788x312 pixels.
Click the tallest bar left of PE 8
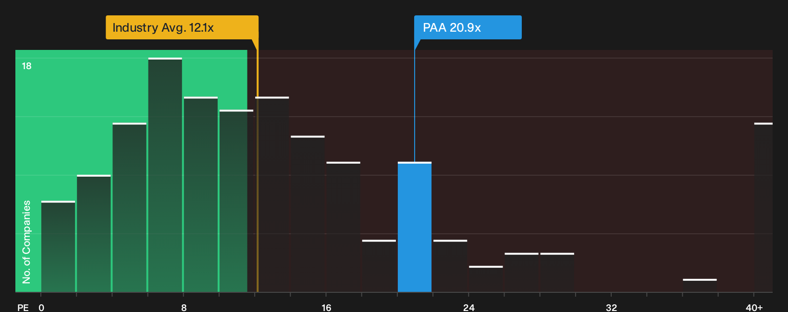pos(165,175)
